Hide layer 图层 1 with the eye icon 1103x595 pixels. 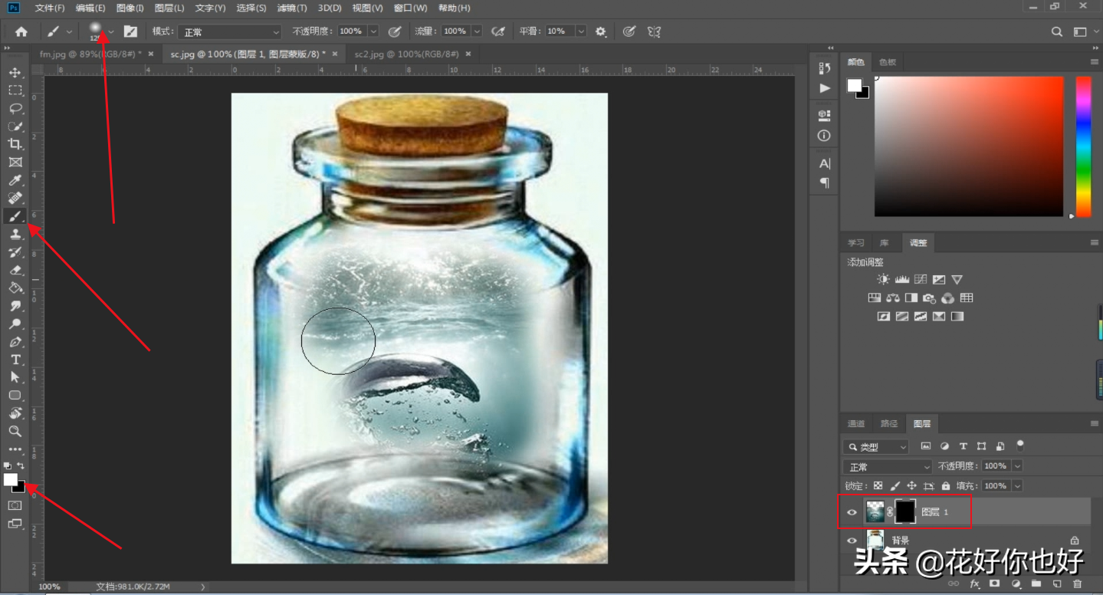[852, 511]
